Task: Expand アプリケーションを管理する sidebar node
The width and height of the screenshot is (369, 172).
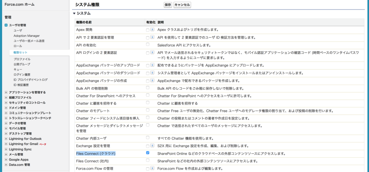Action: tap(6, 92)
